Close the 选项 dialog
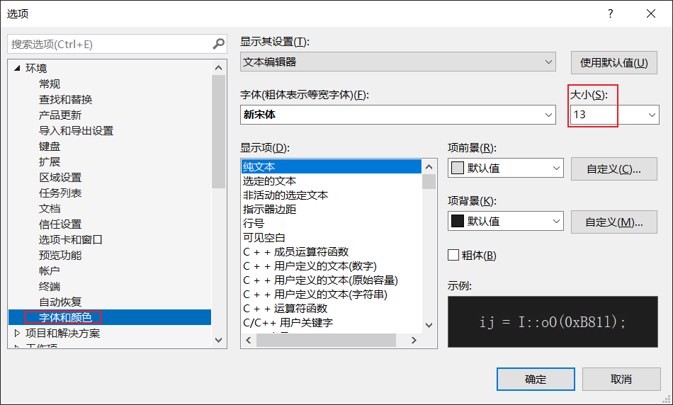 click(650, 13)
